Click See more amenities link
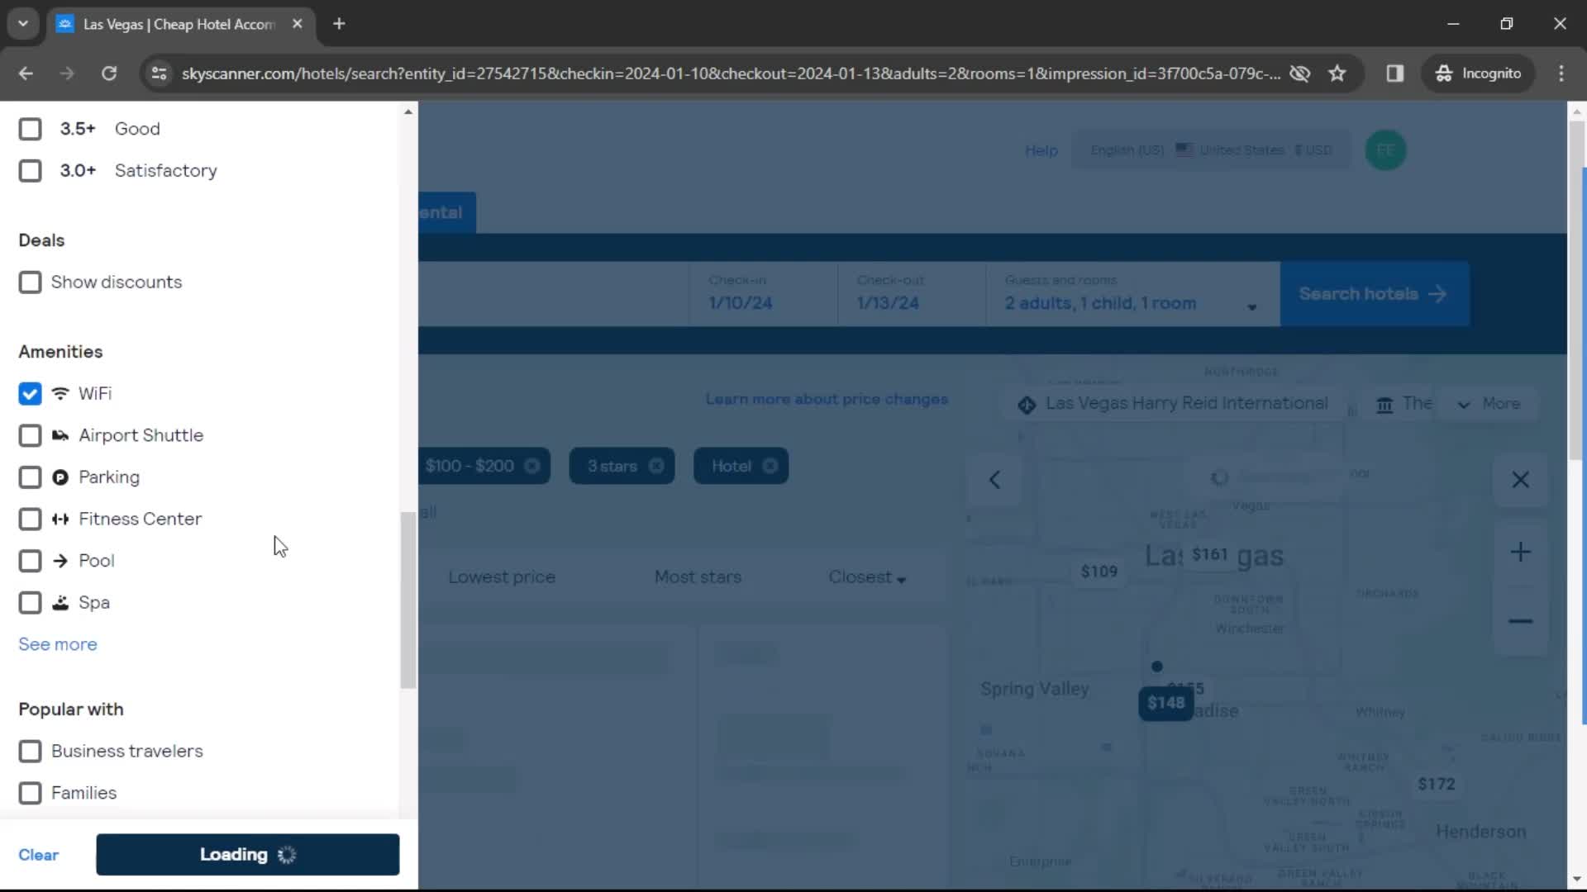 tap(58, 643)
